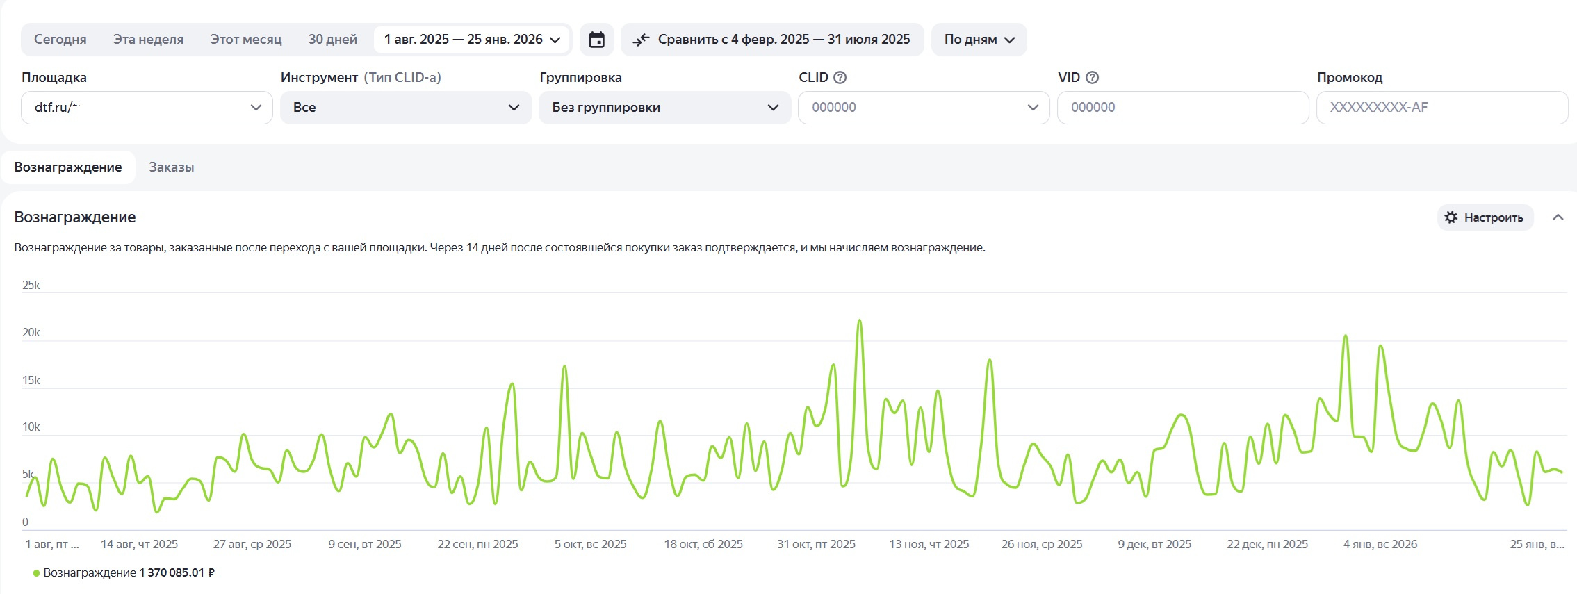Select the Сегодня period option
The image size is (1577, 594).
tap(60, 40)
